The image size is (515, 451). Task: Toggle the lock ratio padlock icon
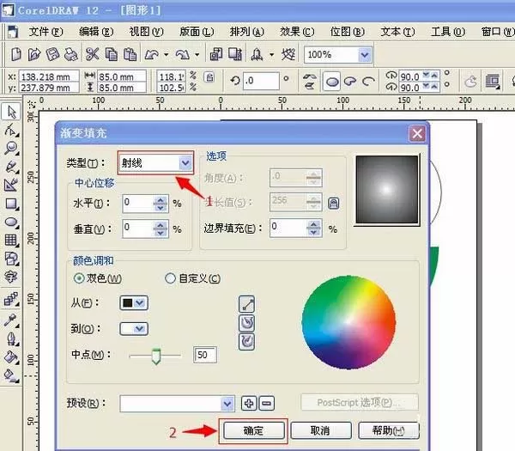coord(209,77)
